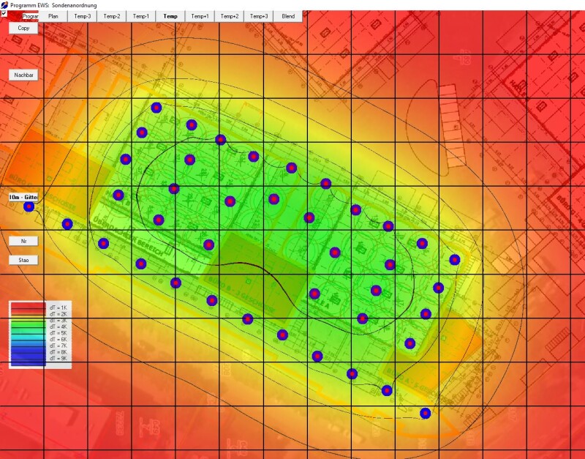Toggle the checkbox in the top-left corner

pyautogui.click(x=4, y=13)
